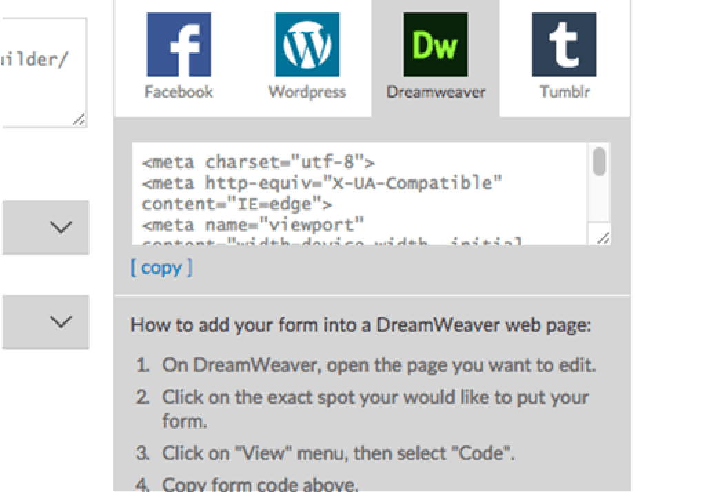Select the Dreamweaver tab label
The width and height of the screenshot is (728, 492).
tap(436, 92)
